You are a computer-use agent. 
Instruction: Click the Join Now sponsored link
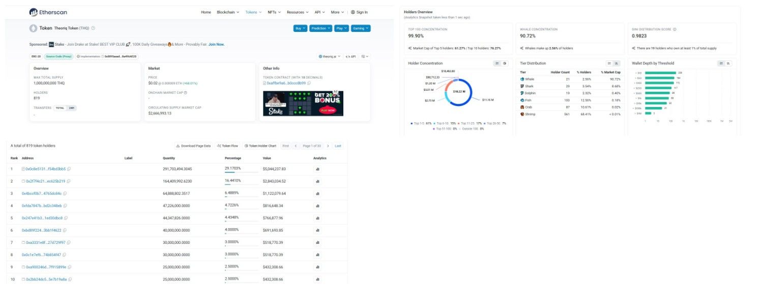[216, 44]
